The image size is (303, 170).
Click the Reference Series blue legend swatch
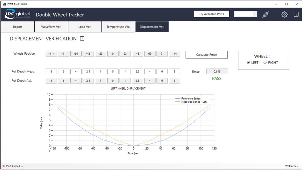tap(178, 99)
